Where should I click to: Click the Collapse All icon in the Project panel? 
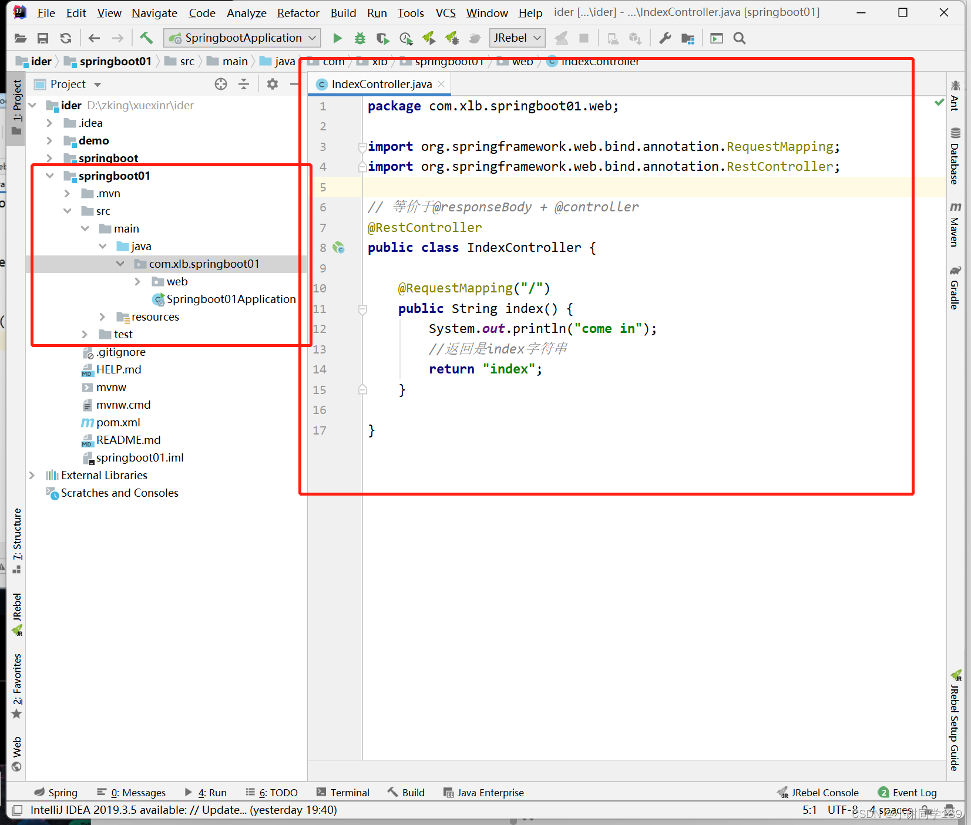coord(244,84)
